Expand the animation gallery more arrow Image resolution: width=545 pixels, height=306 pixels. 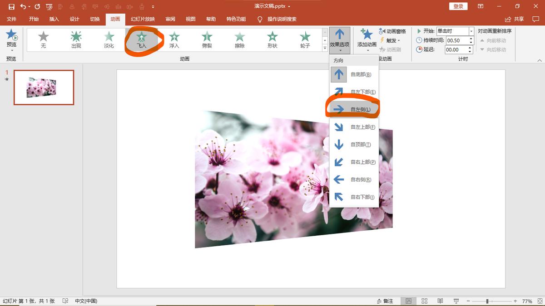(x=325, y=48)
